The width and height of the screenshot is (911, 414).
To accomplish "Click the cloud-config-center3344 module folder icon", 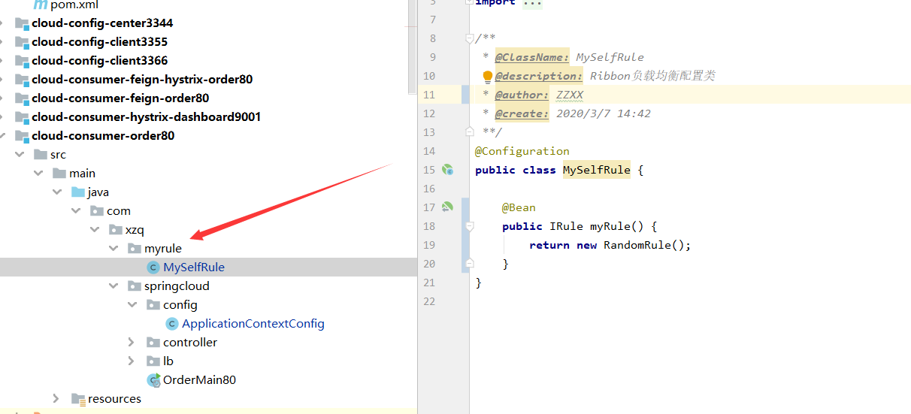I will click(x=22, y=23).
